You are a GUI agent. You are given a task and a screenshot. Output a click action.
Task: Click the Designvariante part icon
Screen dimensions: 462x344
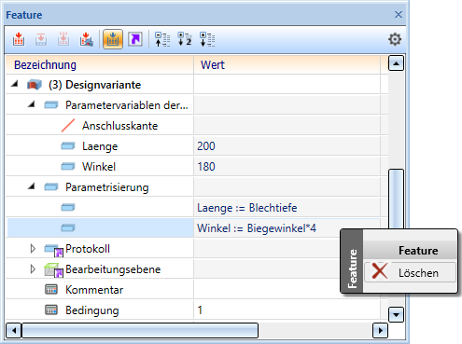(35, 85)
